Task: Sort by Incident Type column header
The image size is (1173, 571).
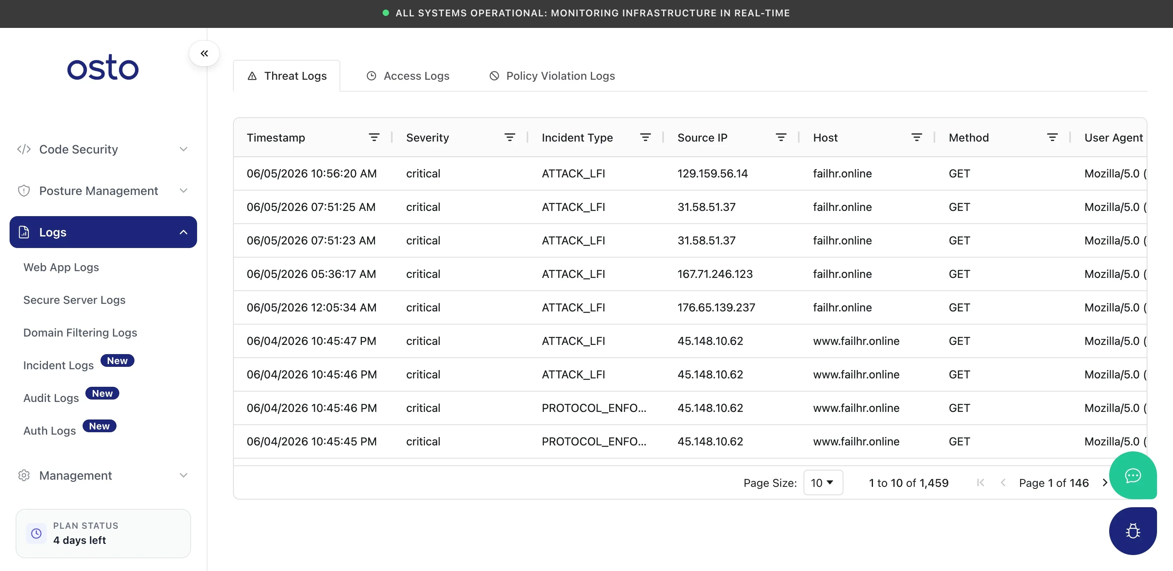Action: (577, 138)
